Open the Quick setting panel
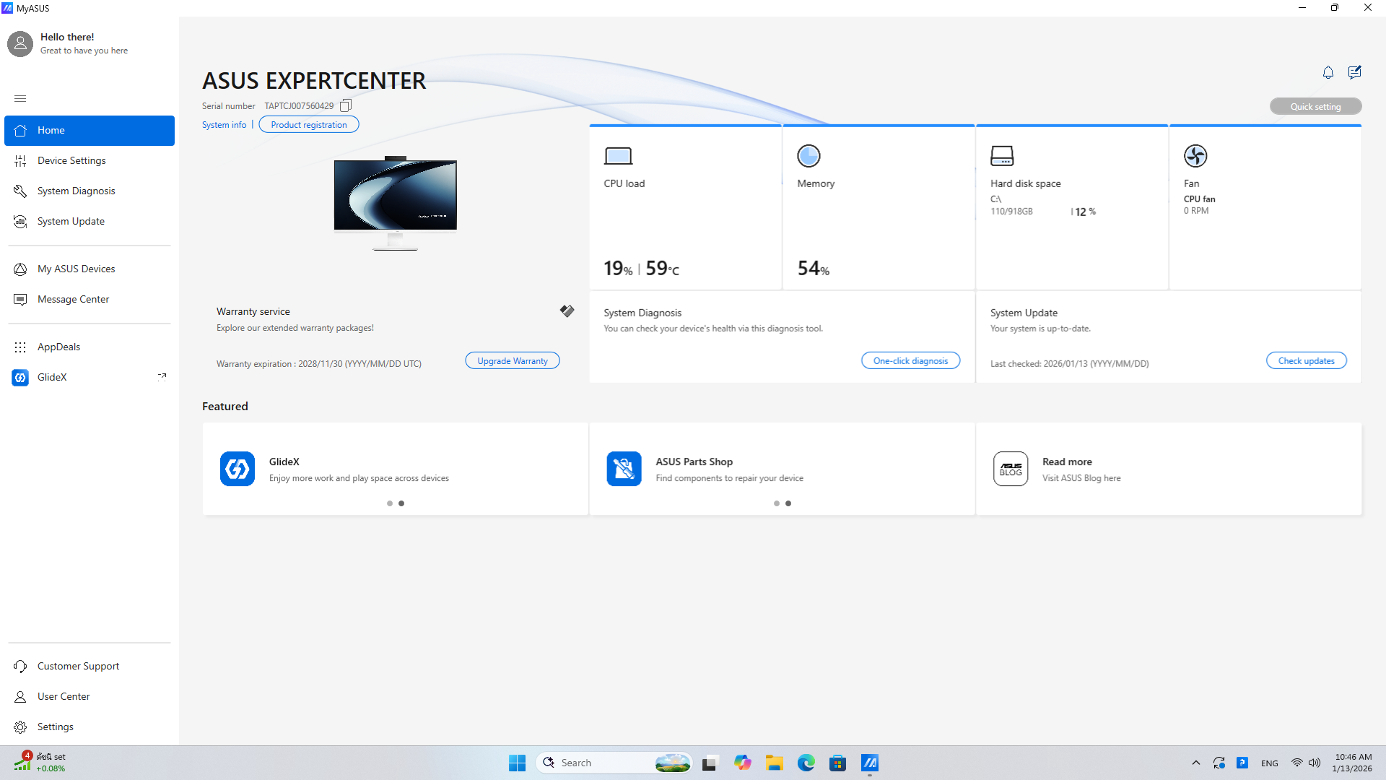Viewport: 1386px width, 780px height. click(x=1315, y=106)
